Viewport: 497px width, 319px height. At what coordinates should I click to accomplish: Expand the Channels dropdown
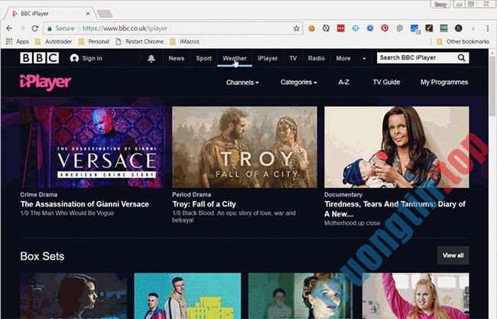point(242,82)
